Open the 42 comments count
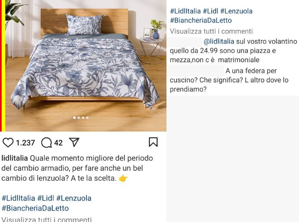Image resolution: width=299 pixels, height=222 pixels. pos(58,143)
